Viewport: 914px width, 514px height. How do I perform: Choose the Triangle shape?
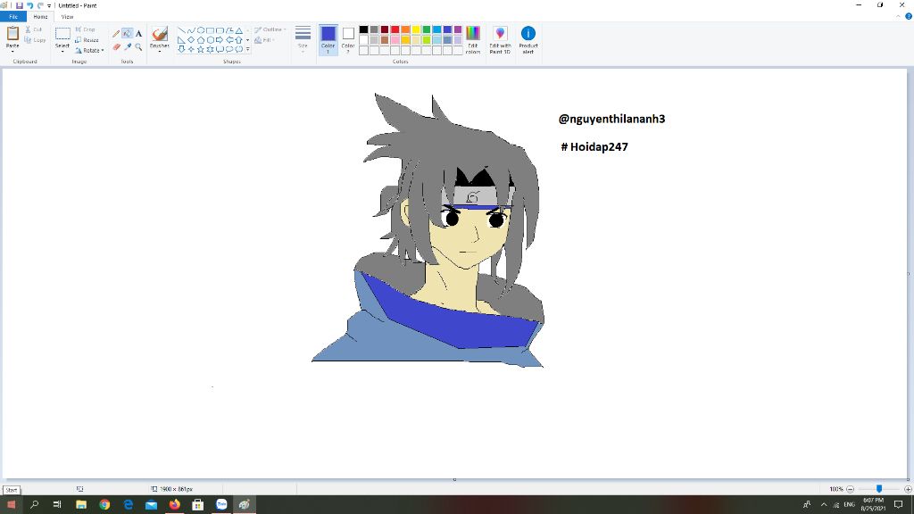pos(239,30)
